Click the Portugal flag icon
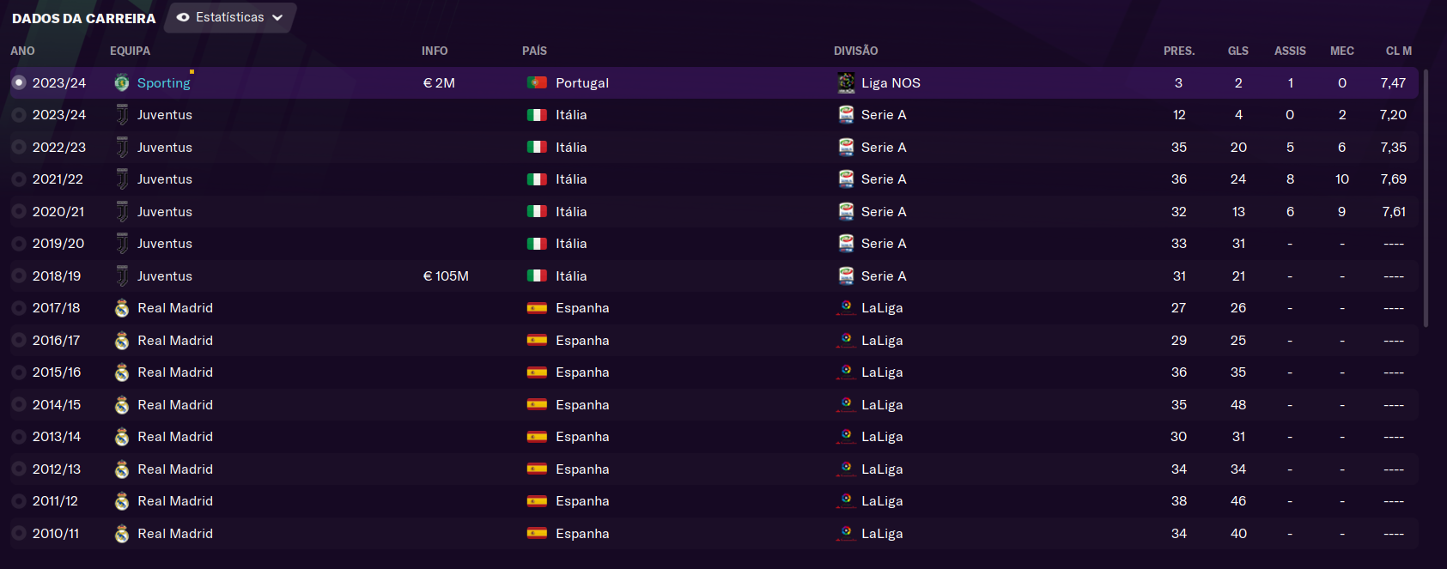Viewport: 1447px width, 569px height. [x=537, y=82]
